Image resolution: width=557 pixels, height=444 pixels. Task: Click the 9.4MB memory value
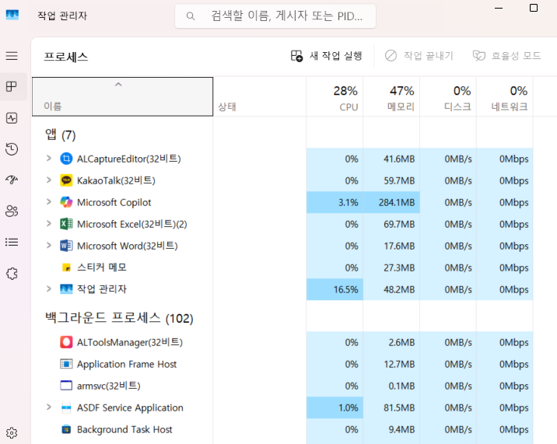(x=401, y=430)
